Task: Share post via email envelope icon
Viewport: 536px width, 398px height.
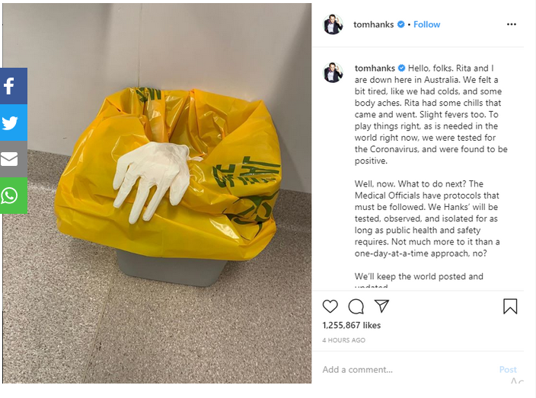Action: coord(14,159)
